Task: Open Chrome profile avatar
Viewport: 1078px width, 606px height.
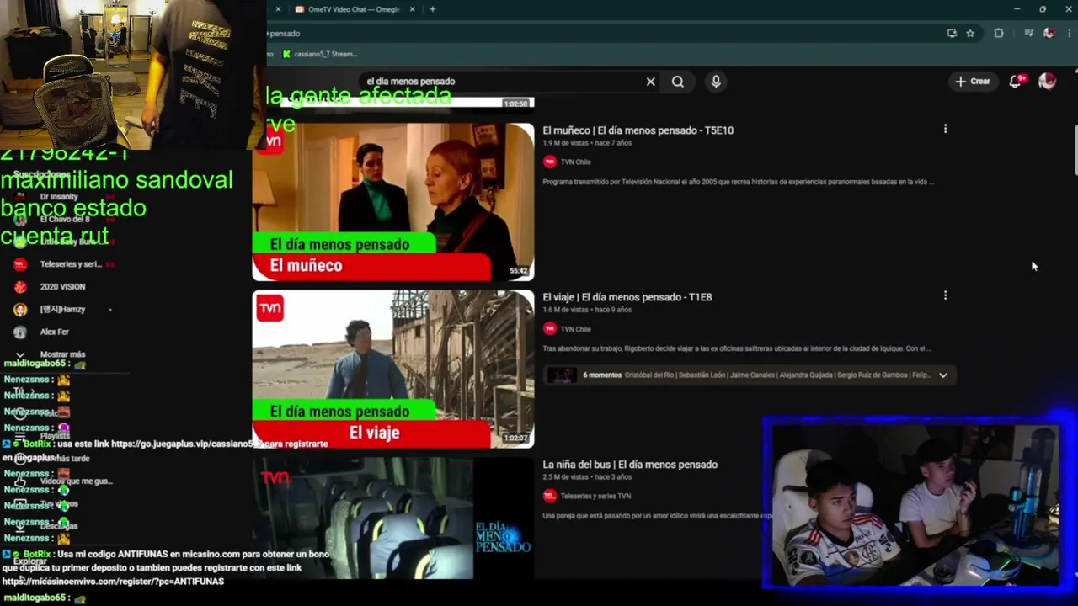Action: coord(1049,34)
